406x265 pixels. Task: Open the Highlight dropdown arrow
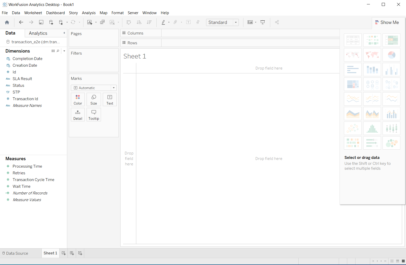point(169,22)
